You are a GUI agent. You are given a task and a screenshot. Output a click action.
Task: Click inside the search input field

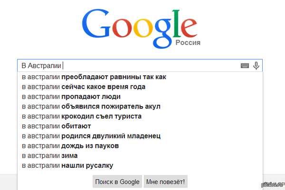pos(152,66)
